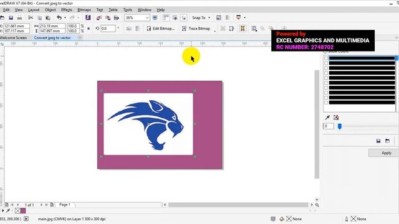The height and width of the screenshot is (224, 399).
Task: Check the fifth color row checkbox
Action: tap(326, 78)
